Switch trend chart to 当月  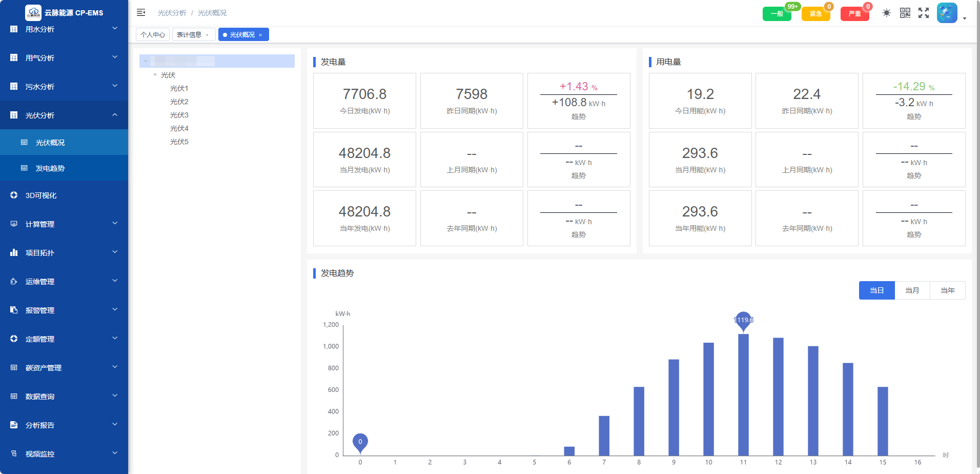pos(912,290)
